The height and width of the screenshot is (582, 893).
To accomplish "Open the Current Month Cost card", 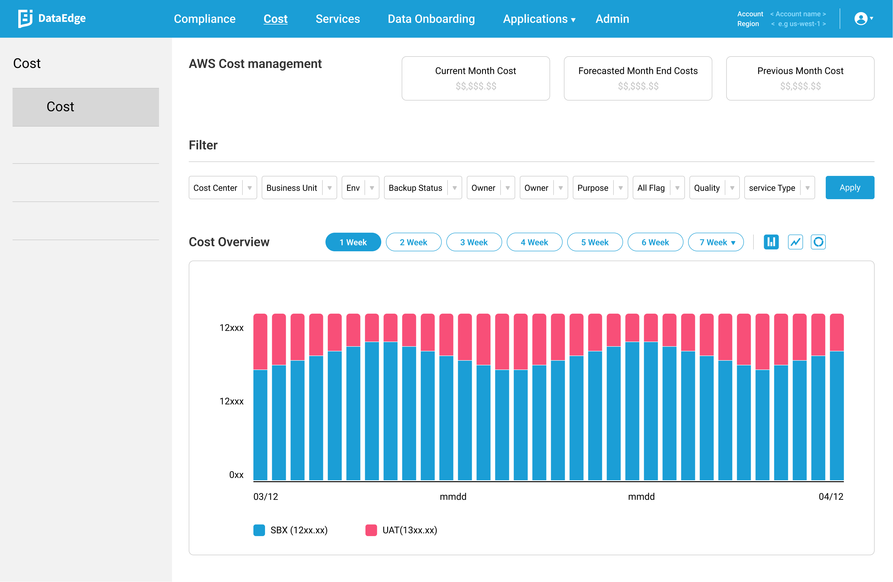I will point(475,78).
